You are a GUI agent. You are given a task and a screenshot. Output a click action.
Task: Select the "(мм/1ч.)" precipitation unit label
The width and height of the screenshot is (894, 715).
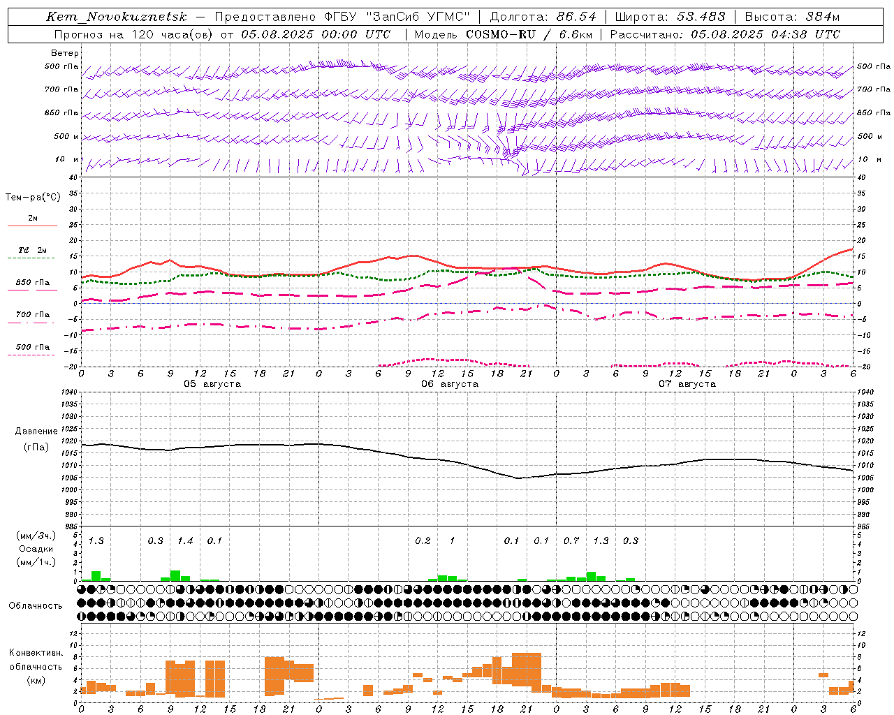click(x=36, y=562)
